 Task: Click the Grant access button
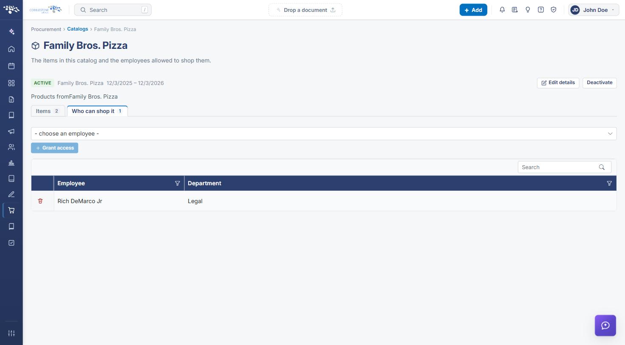click(x=54, y=148)
